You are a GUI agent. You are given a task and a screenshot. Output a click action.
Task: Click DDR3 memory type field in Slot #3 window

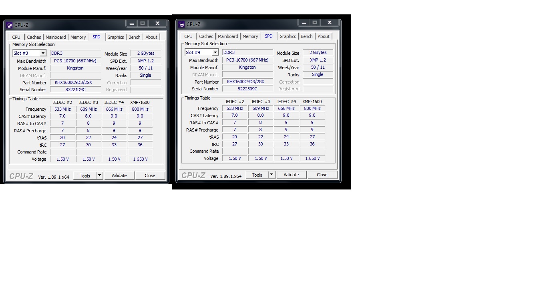point(75,53)
